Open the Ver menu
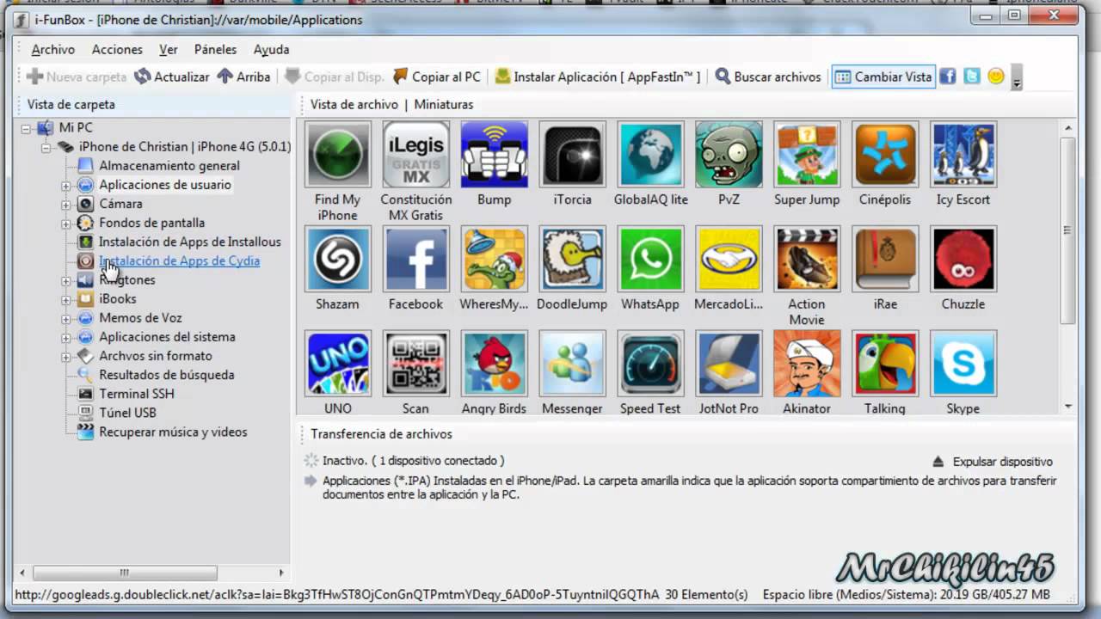The width and height of the screenshot is (1101, 619). tap(169, 50)
